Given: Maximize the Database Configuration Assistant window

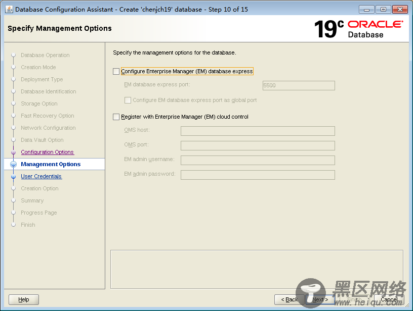Looking at the screenshot, I should pyautogui.click(x=383, y=10).
